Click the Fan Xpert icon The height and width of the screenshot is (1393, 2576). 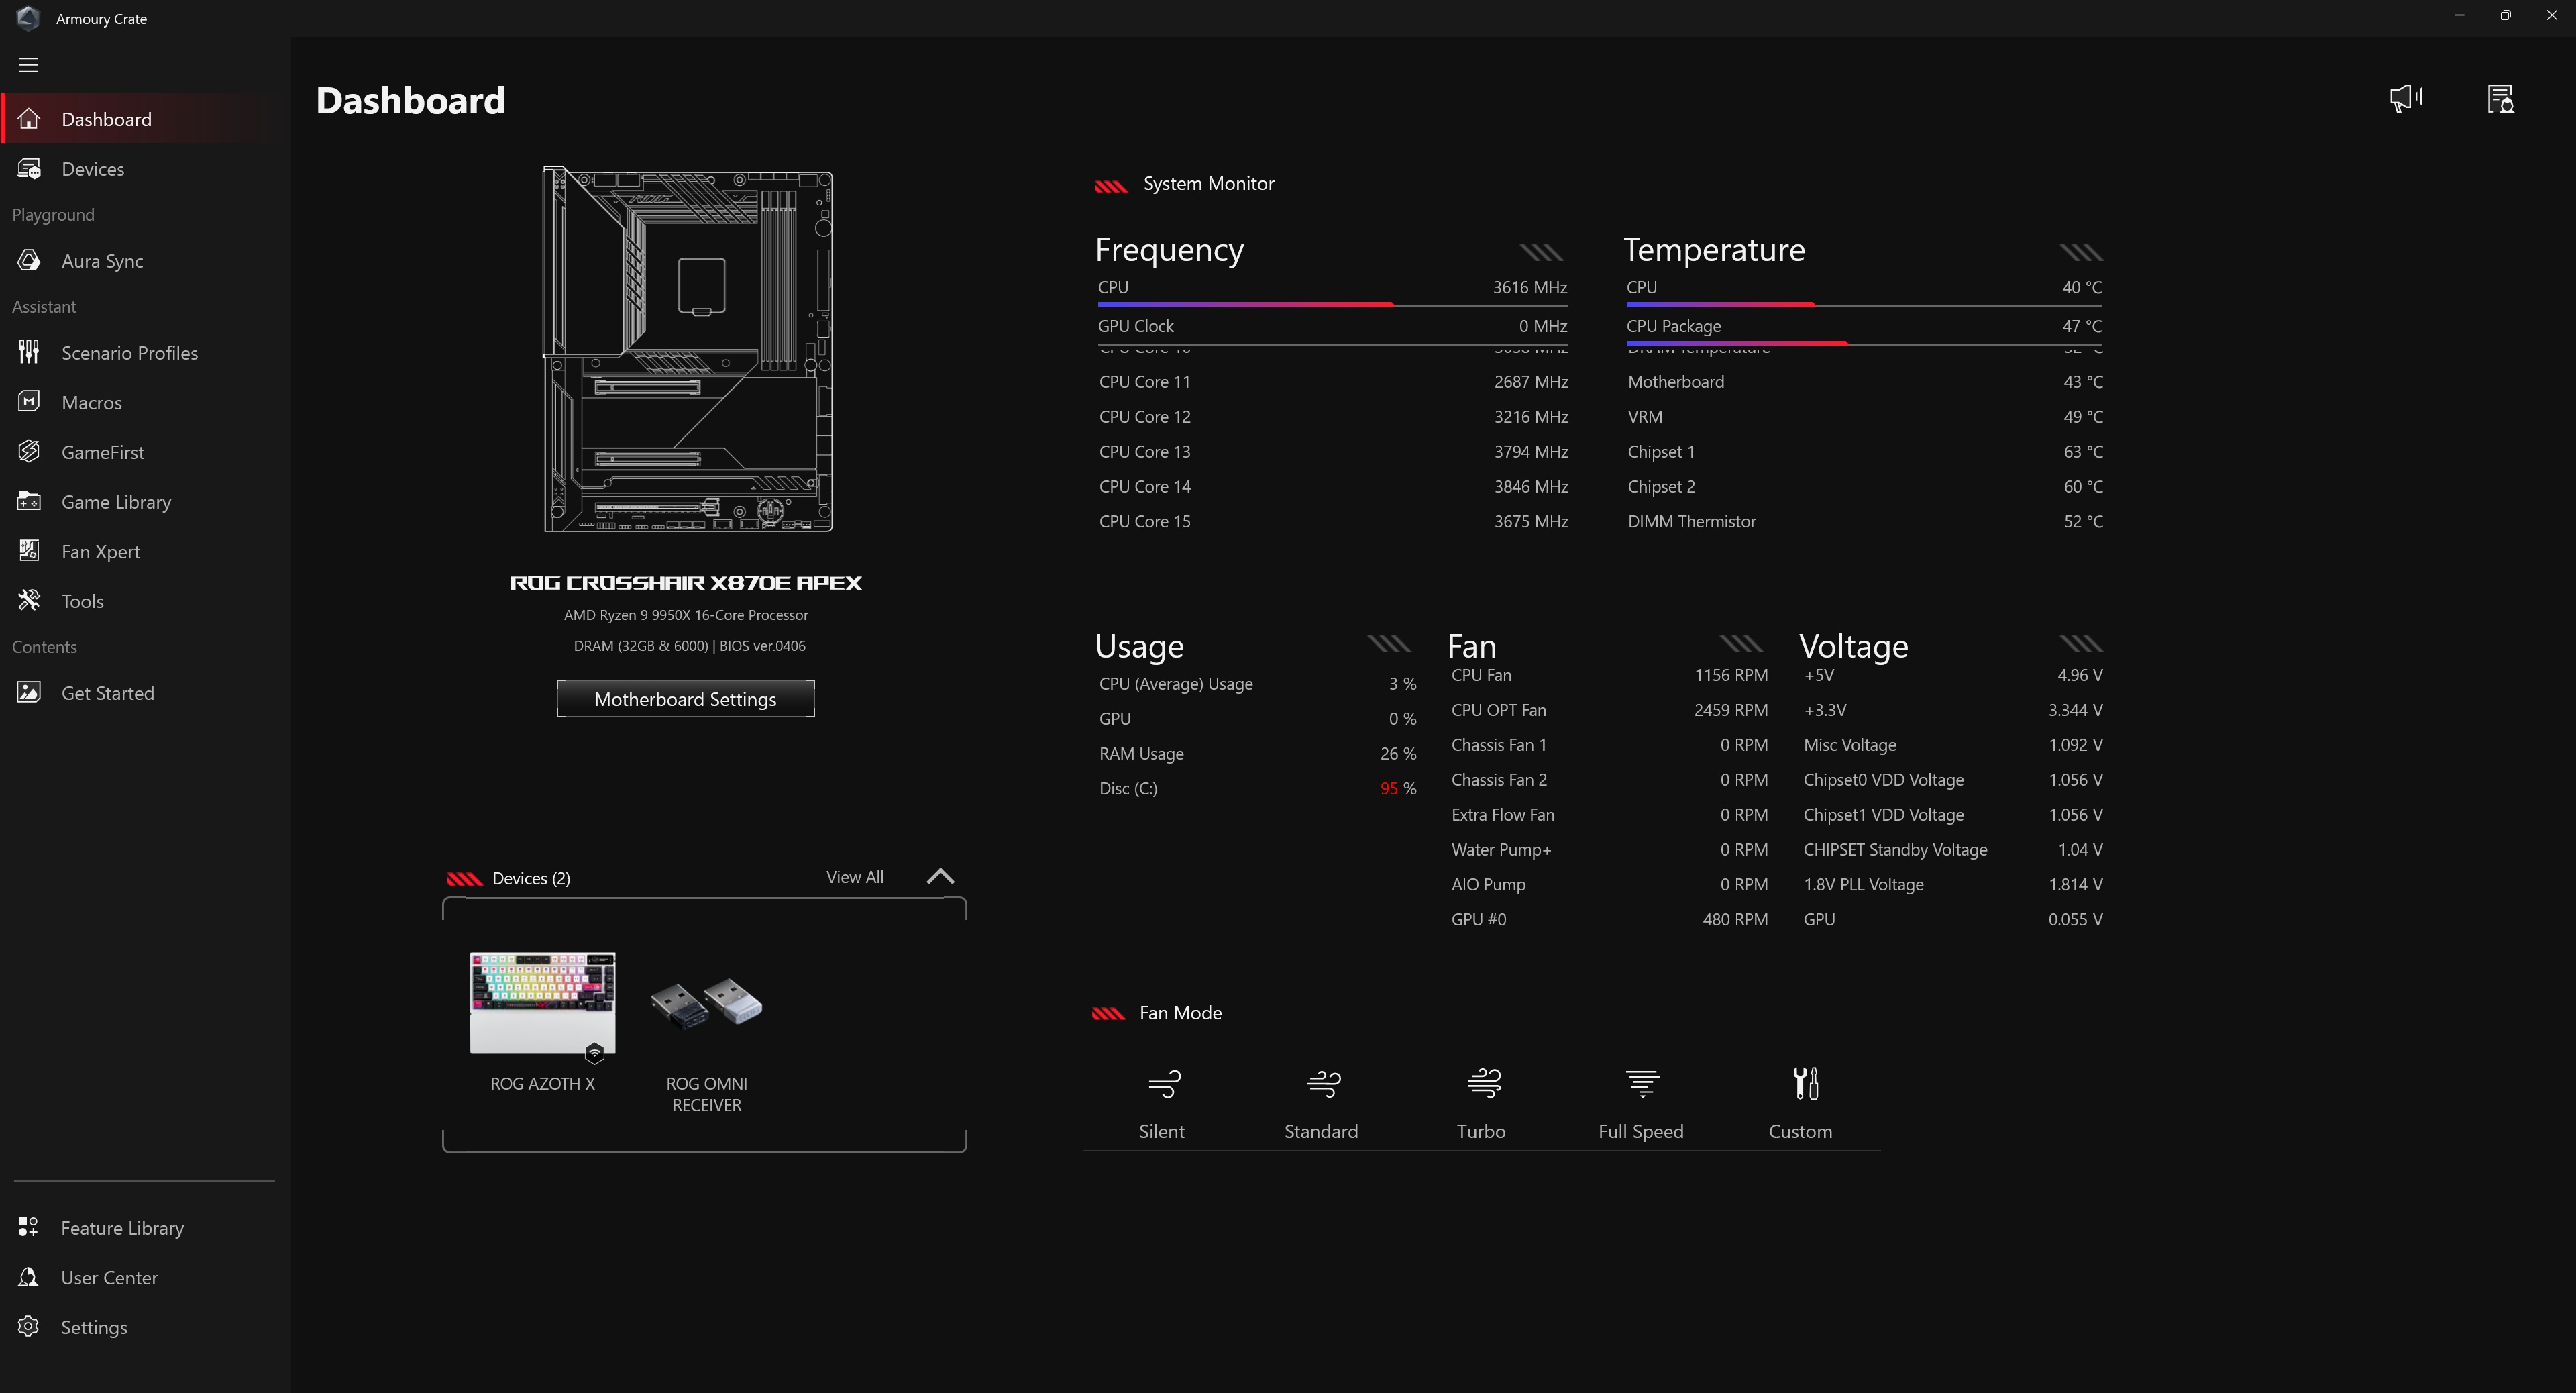pyautogui.click(x=29, y=551)
